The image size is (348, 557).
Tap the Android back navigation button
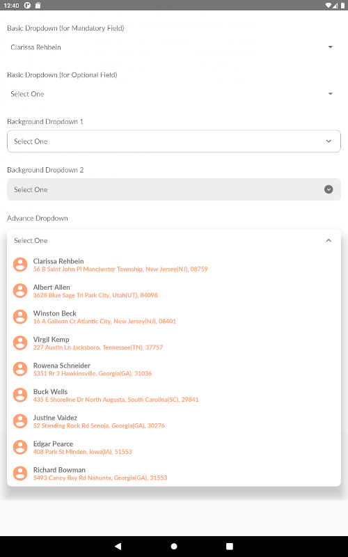pos(118,546)
